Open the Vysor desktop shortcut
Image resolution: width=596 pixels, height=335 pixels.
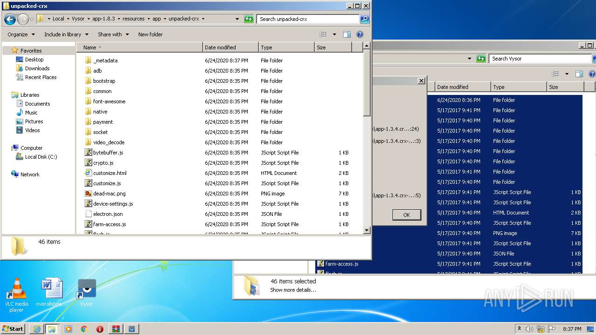(87, 292)
